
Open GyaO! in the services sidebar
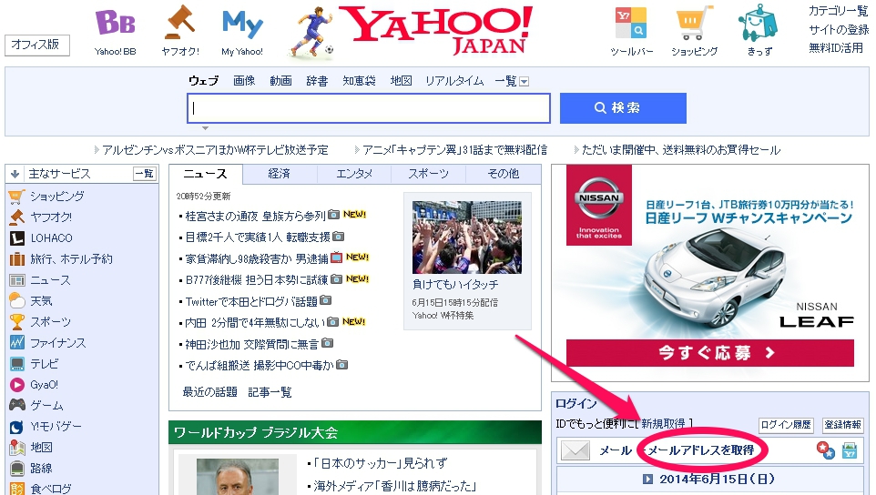tap(44, 384)
